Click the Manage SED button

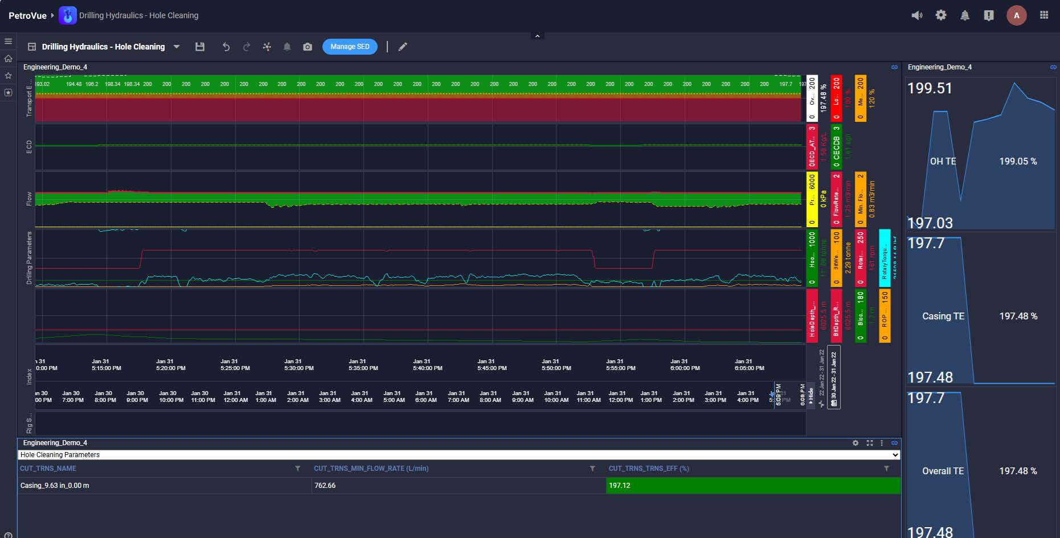tap(350, 47)
